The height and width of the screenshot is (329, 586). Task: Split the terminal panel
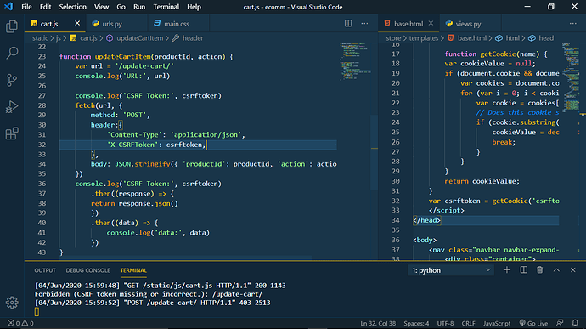tap(524, 269)
